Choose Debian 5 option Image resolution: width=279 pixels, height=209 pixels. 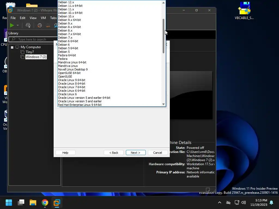coord(64,52)
